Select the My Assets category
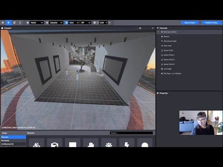The image size is (223, 167). pos(13,141)
